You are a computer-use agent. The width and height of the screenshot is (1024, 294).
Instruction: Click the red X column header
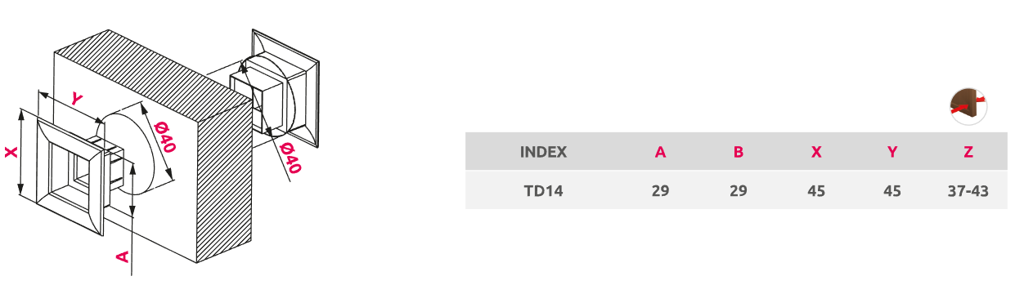coord(815,152)
